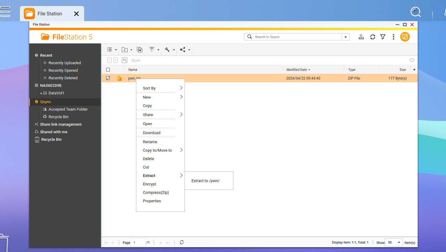Expand the upload dropdown arrow

point(158,50)
